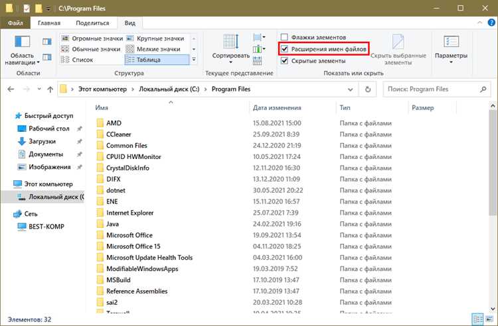Select Рабочий стол in navigation pane
This screenshot has height=326, width=498.
[x=44, y=129]
